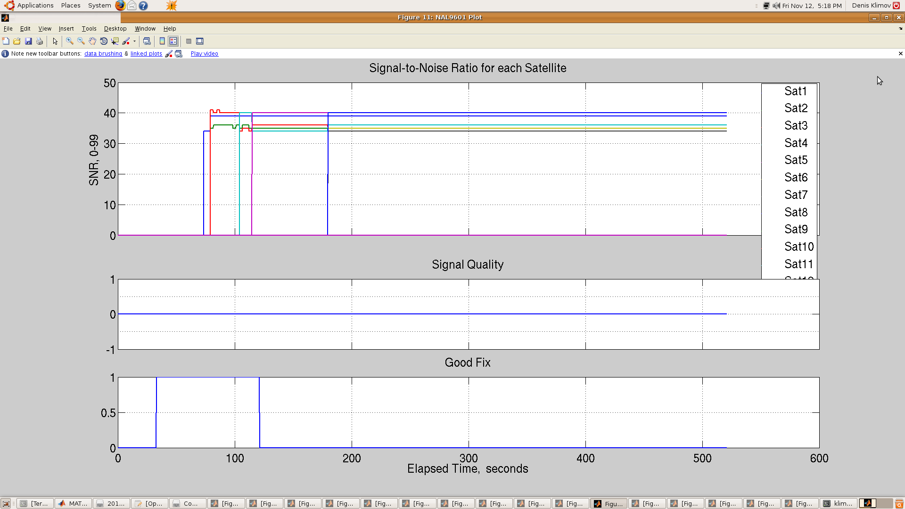This screenshot has width=905, height=509.
Task: Click the Sat5 legend entry
Action: (796, 160)
